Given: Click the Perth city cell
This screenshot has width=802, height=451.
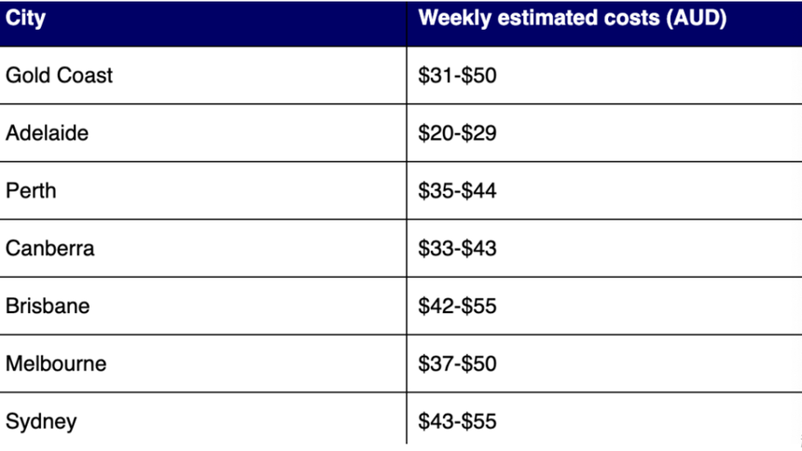Looking at the screenshot, I should pos(31,191).
